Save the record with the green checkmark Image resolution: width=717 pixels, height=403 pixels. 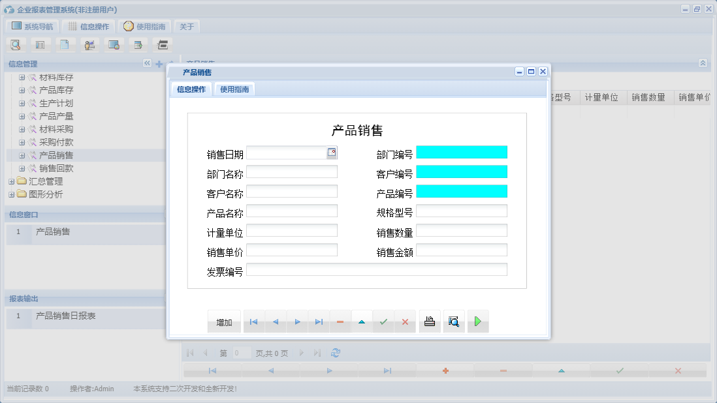point(383,321)
